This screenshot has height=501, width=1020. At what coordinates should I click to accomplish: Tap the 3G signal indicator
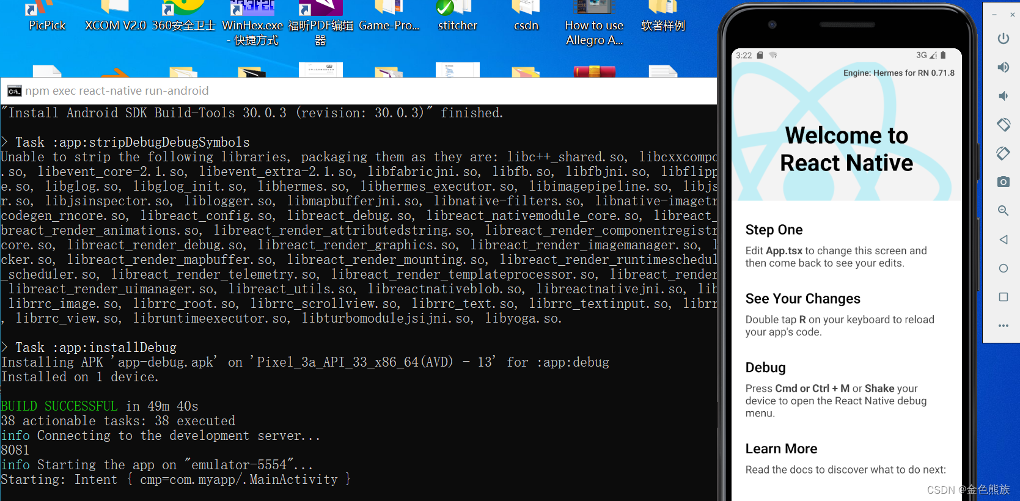pos(922,55)
